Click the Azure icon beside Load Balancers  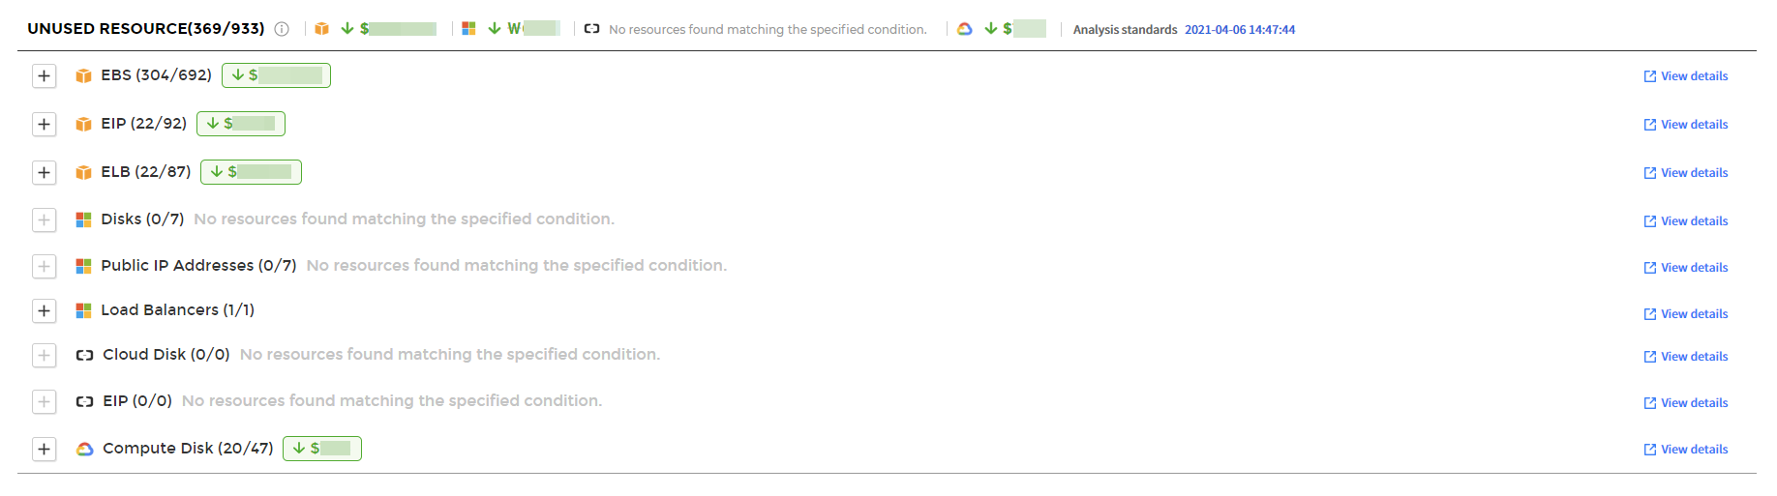click(x=84, y=310)
